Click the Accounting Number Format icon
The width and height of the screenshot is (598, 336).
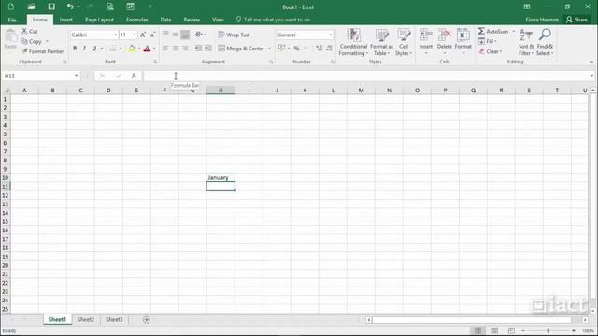pos(281,48)
